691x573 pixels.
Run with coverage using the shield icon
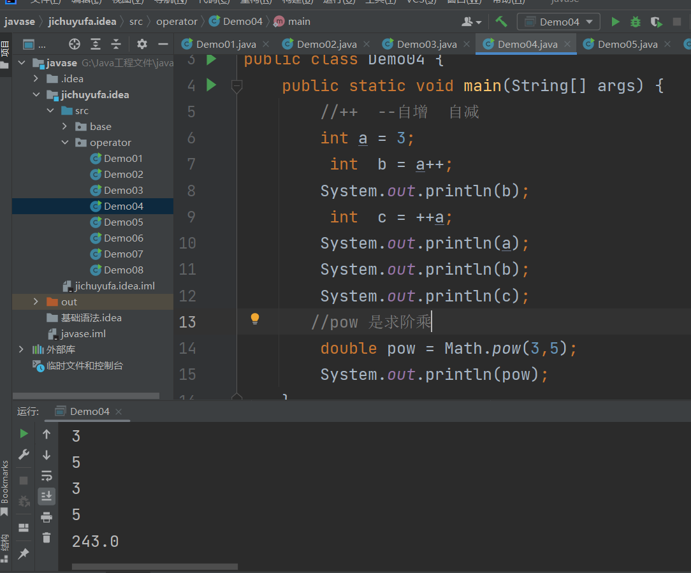656,22
